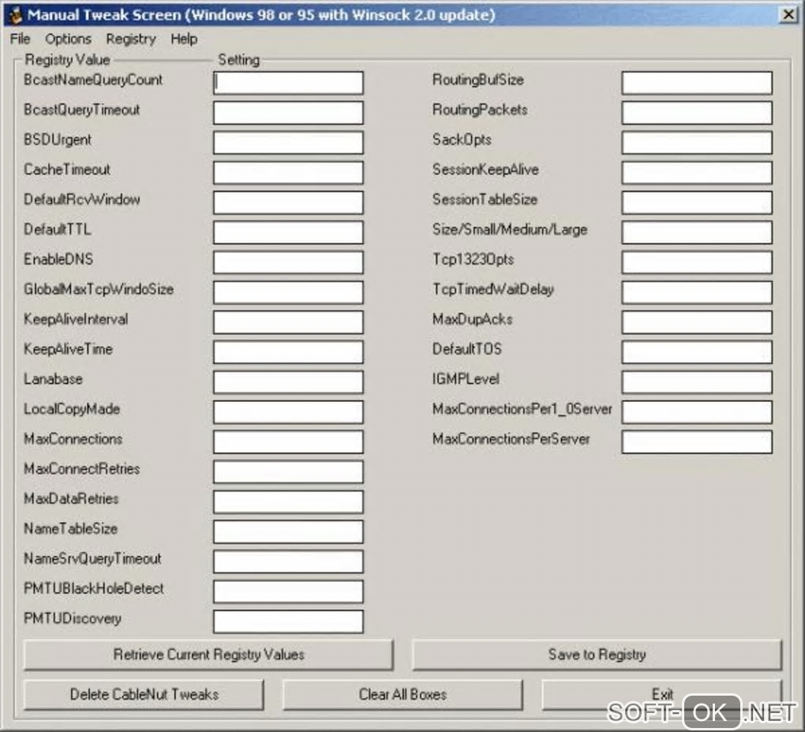Focus the DefaultTTL setting field
This screenshot has height=732, width=805.
click(288, 232)
